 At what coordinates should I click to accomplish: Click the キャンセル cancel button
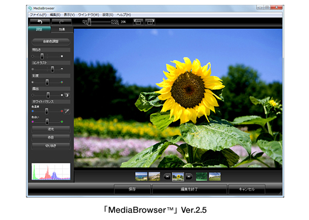pyautogui.click(x=247, y=189)
